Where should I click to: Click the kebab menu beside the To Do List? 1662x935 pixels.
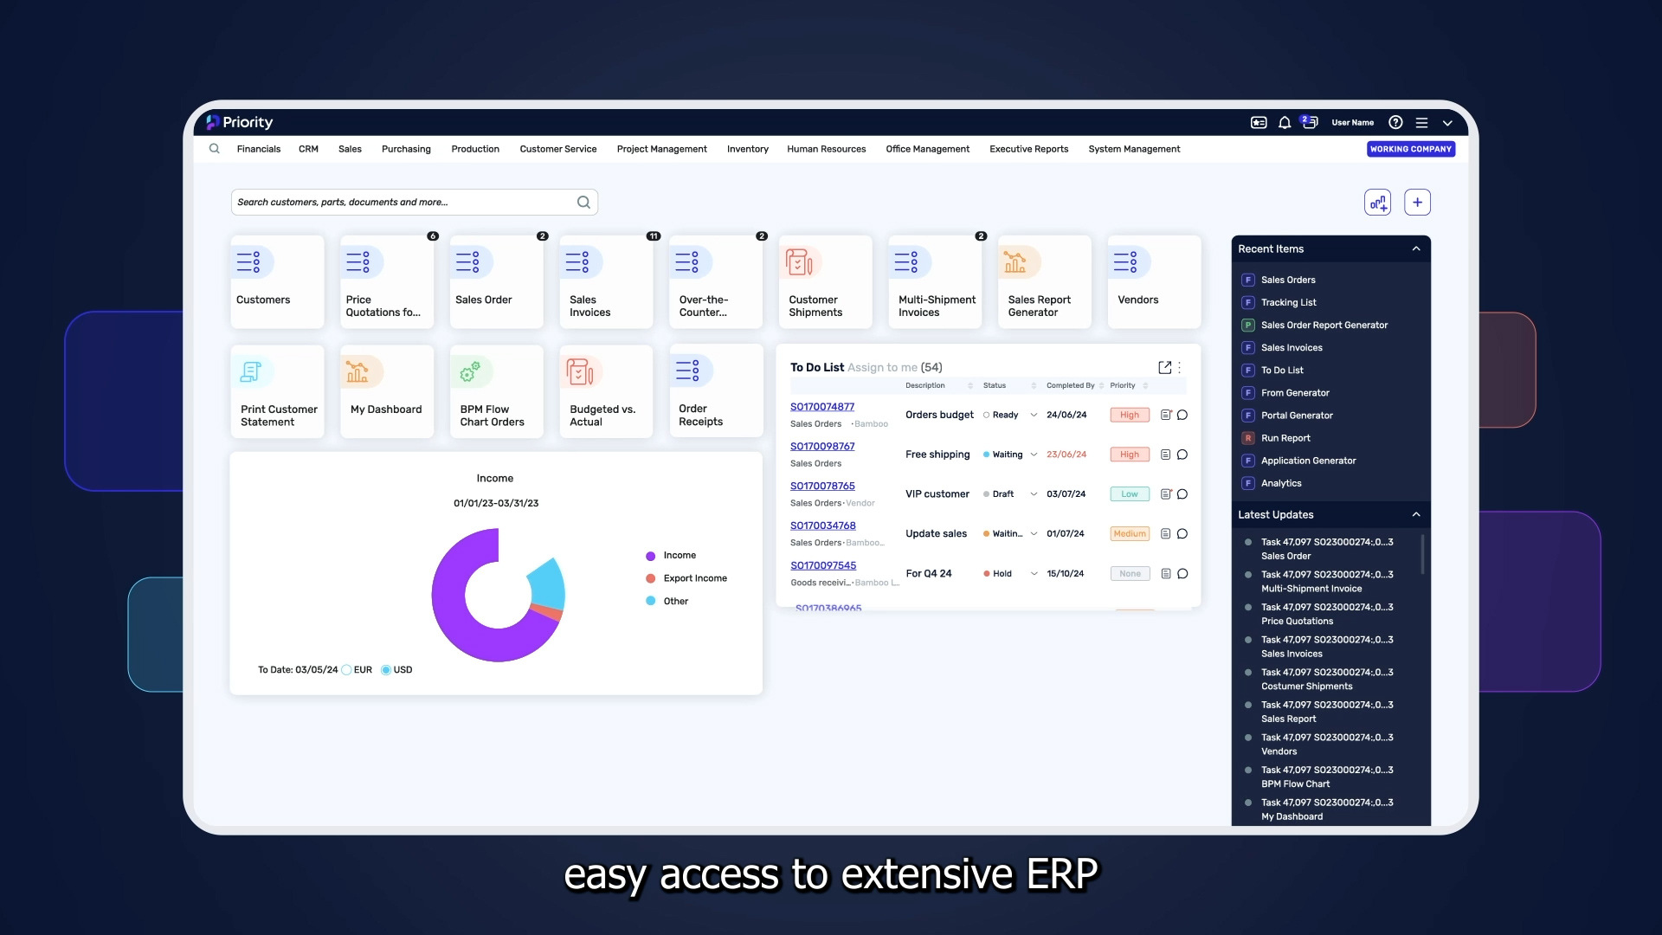coord(1177,367)
